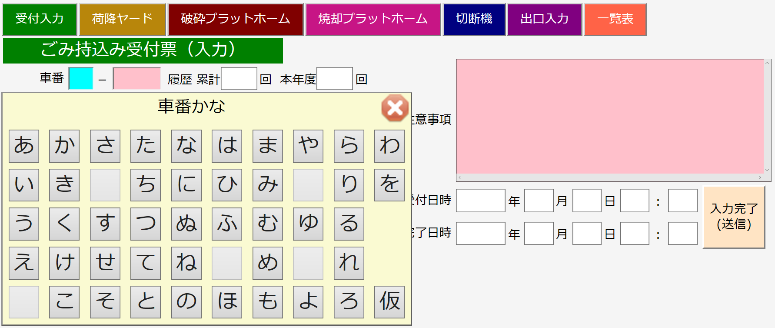The width and height of the screenshot is (775, 328).
Task: Click the 入力完了(送信) submit button
Action: pyautogui.click(x=734, y=217)
